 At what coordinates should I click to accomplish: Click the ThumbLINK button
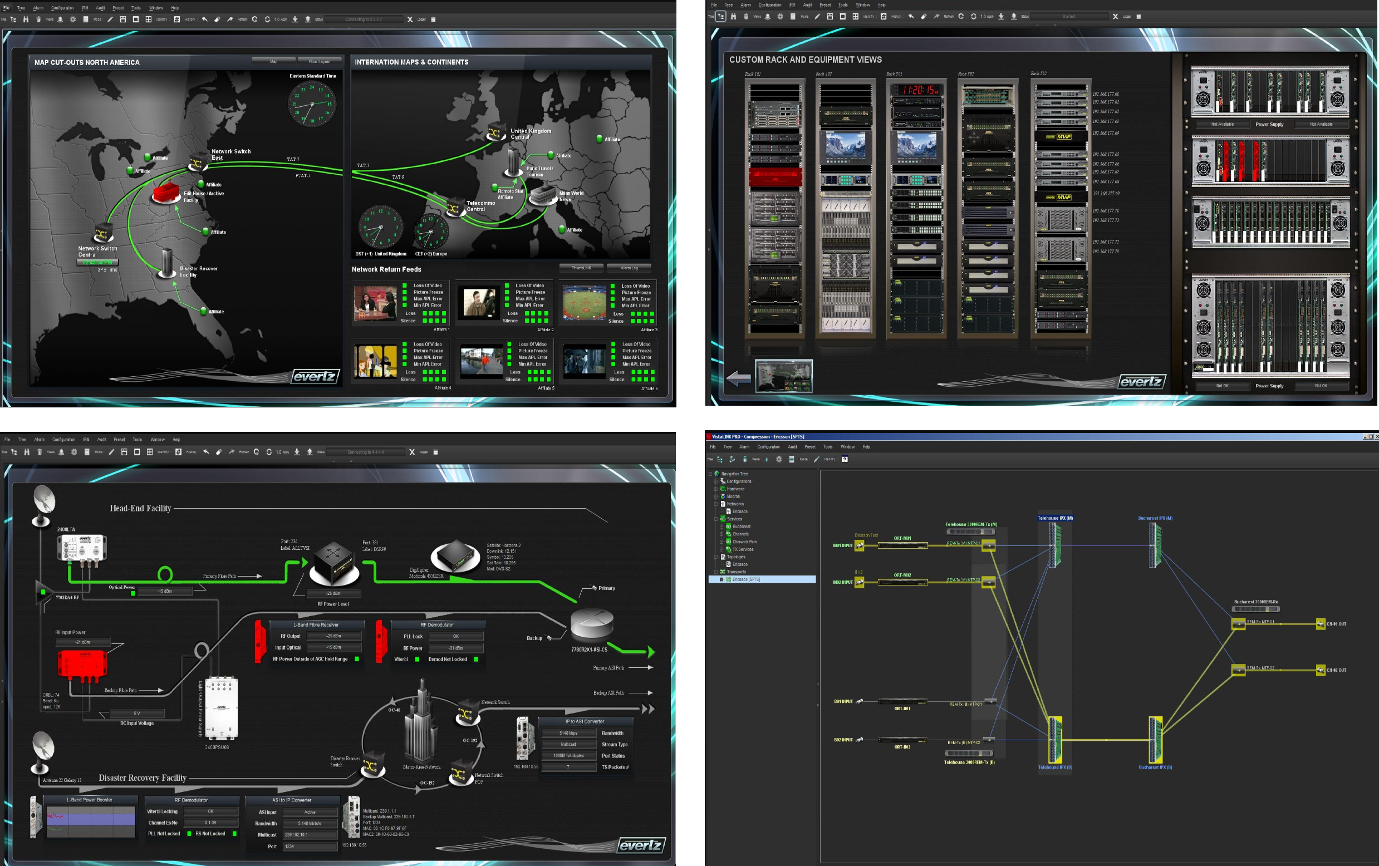click(581, 268)
